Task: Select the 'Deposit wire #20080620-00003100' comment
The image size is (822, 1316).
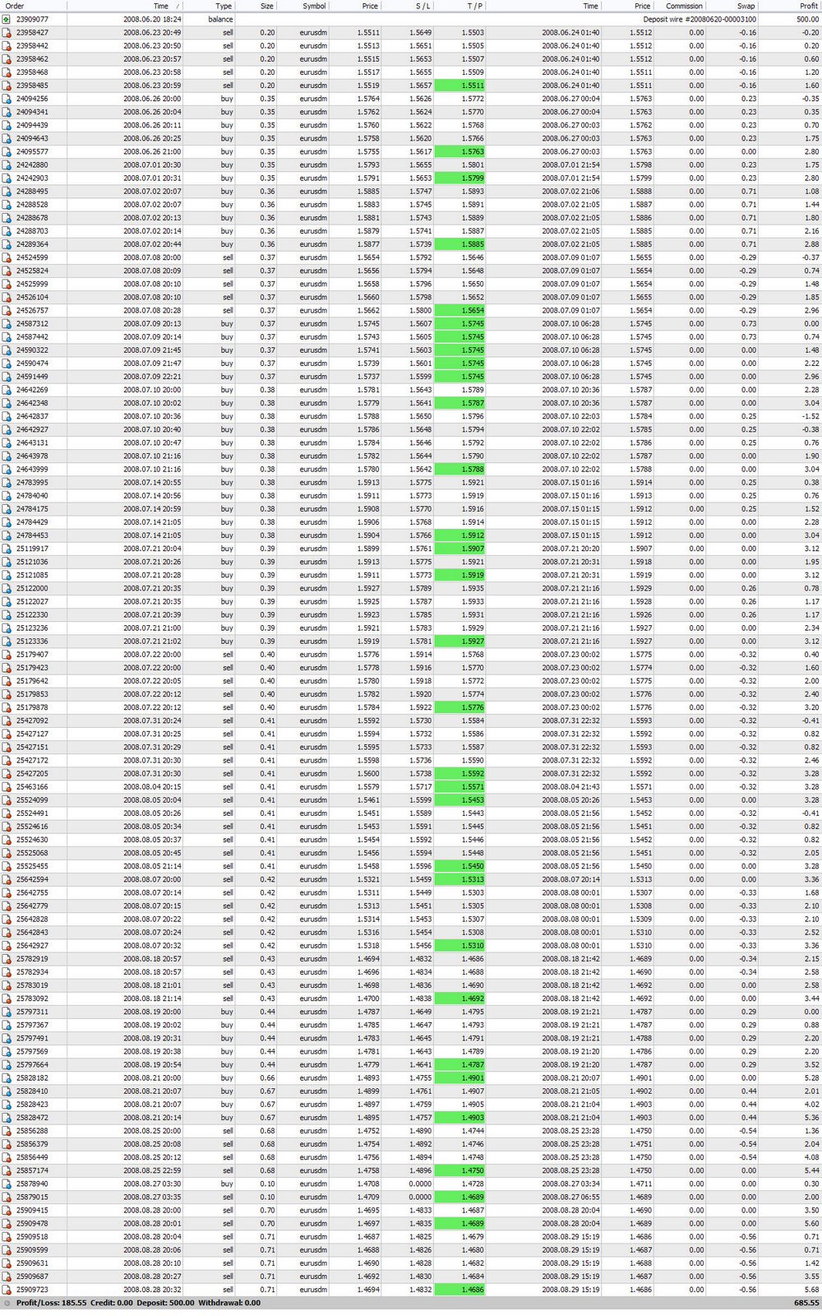Action: pos(700,19)
